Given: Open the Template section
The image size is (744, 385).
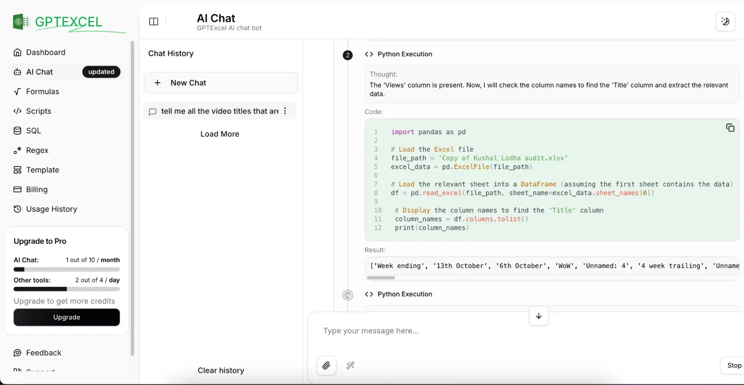Looking at the screenshot, I should point(42,170).
